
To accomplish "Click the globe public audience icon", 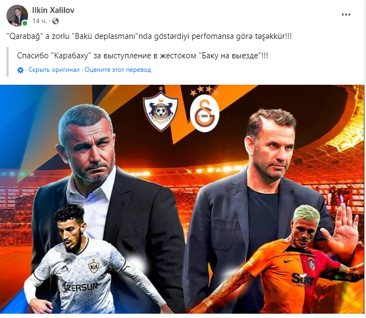I will 56,21.
